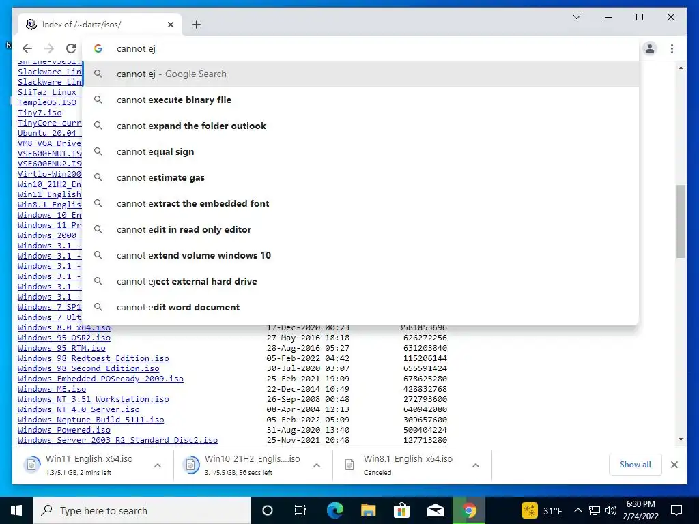
Task: Open the TempleOS.ISO link
Action: [x=47, y=102]
